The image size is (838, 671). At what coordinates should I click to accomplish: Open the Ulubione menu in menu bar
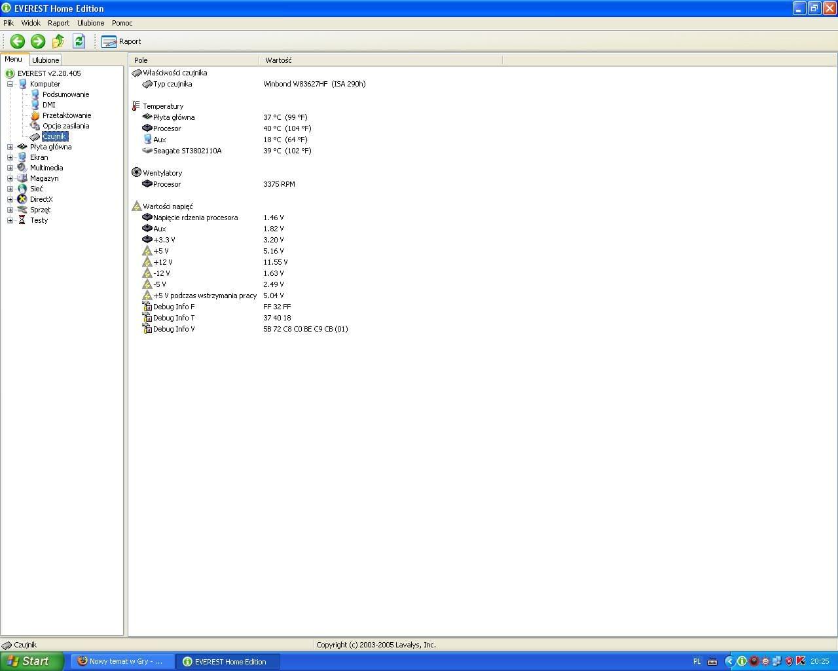[x=90, y=23]
